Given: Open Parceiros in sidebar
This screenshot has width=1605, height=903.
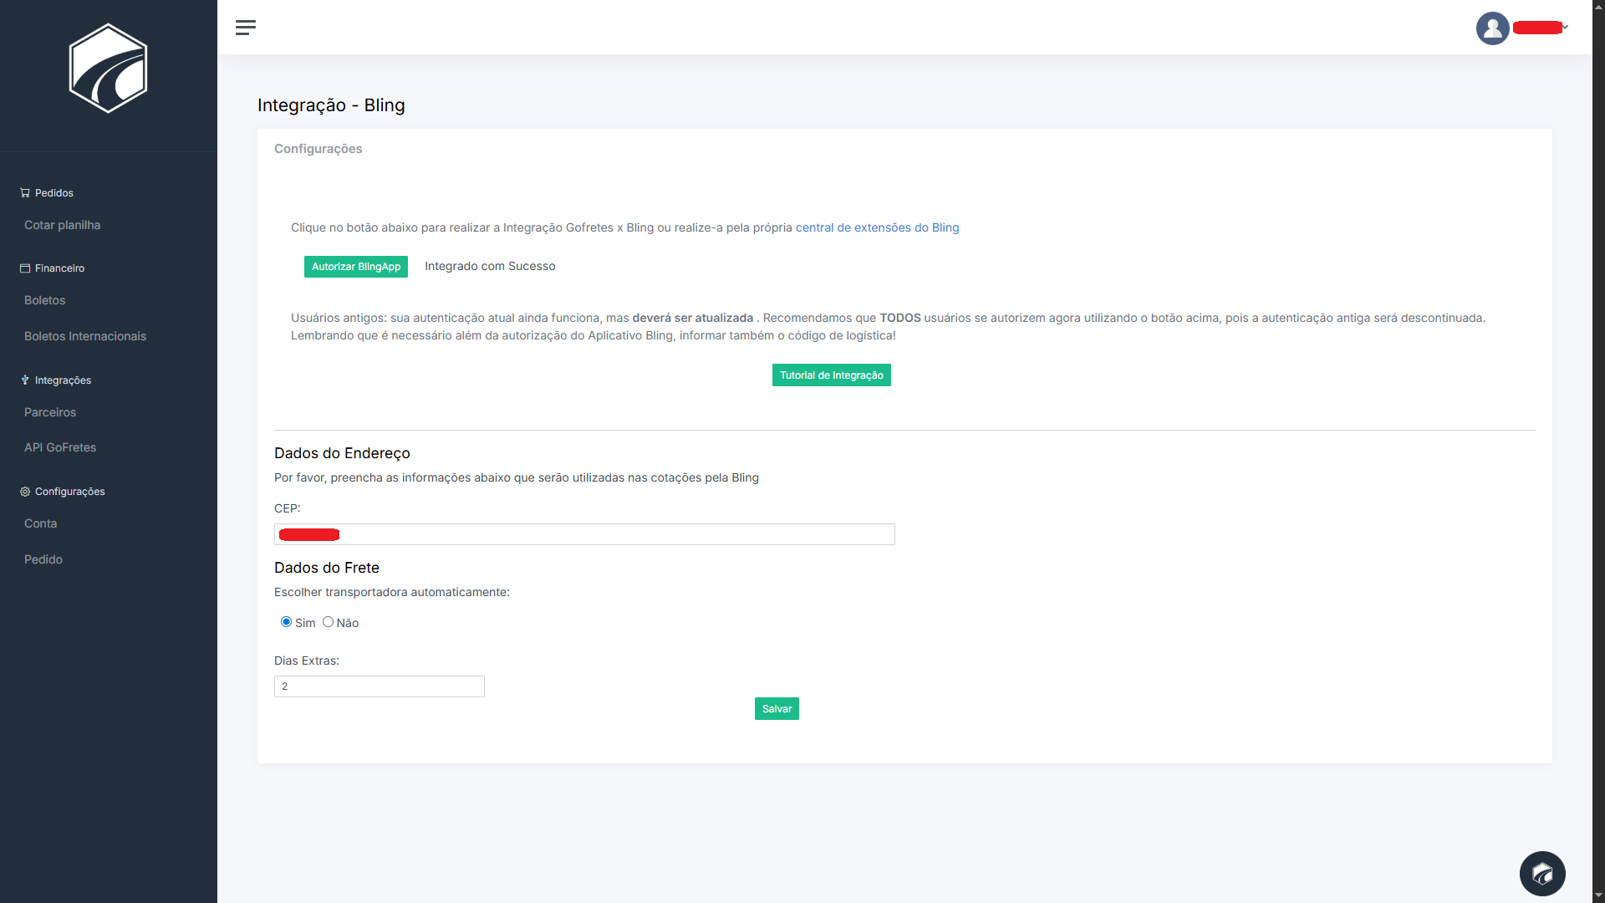Looking at the screenshot, I should coord(50,412).
